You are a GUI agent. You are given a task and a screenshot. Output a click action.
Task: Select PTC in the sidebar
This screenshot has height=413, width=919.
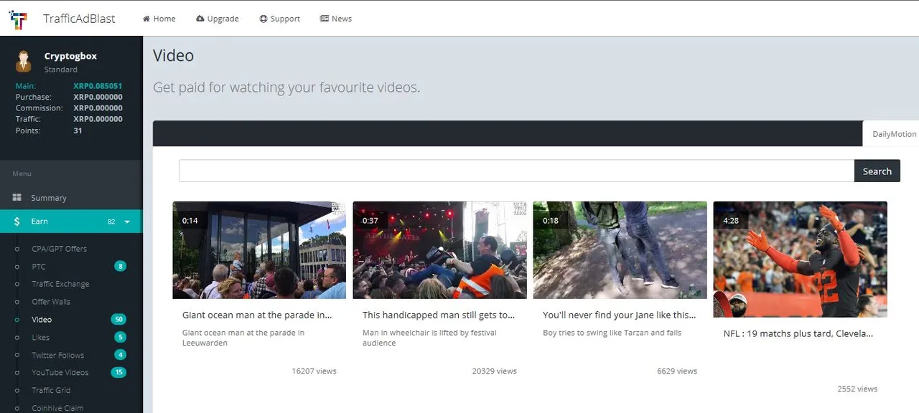pyautogui.click(x=39, y=267)
